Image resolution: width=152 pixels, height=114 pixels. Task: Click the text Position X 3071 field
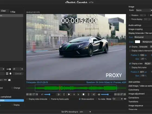[x=142, y=72]
